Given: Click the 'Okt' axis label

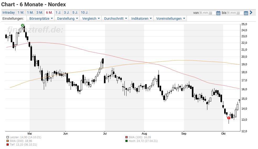Looking at the screenshot, I should (223, 134).
